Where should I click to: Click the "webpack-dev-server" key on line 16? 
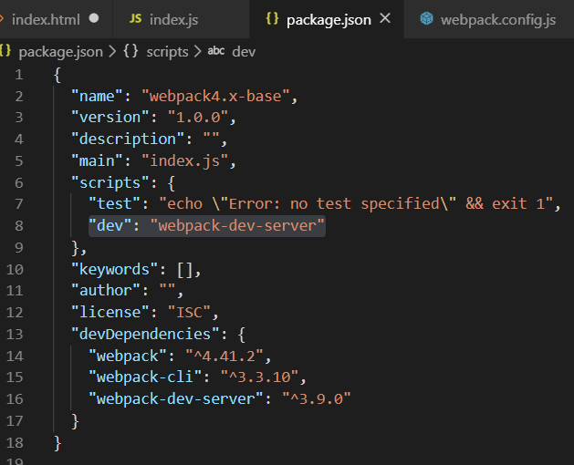tap(176, 399)
